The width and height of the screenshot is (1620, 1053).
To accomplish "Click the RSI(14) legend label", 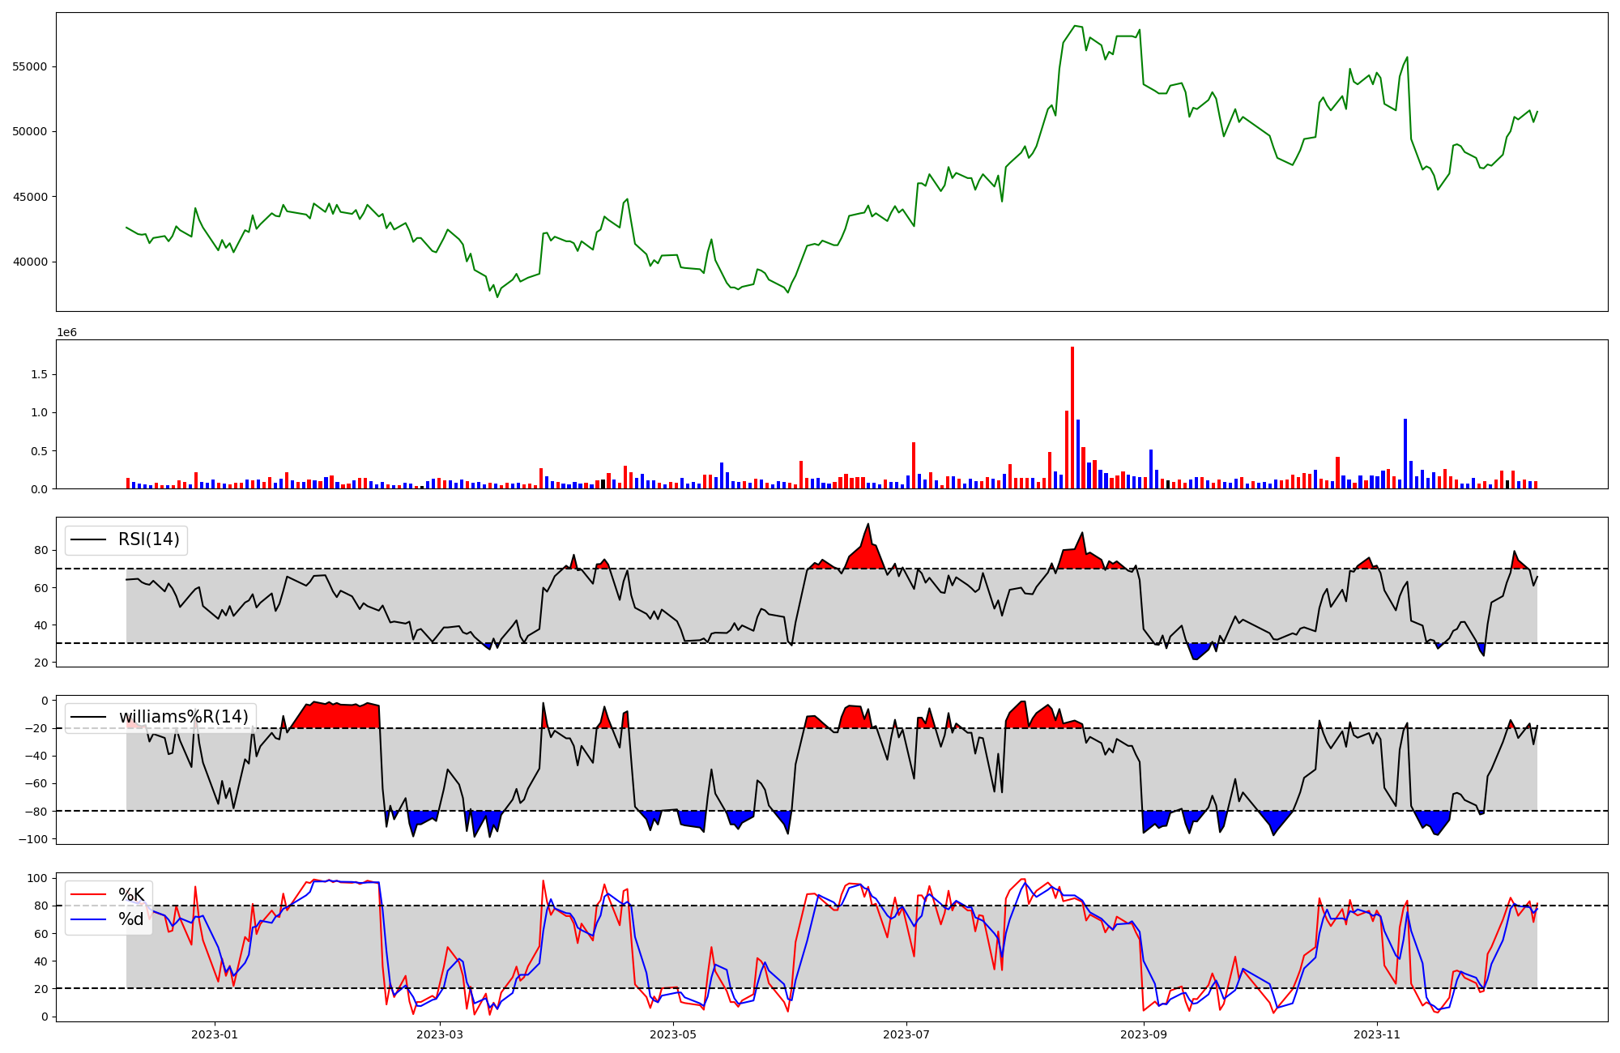I will [149, 539].
